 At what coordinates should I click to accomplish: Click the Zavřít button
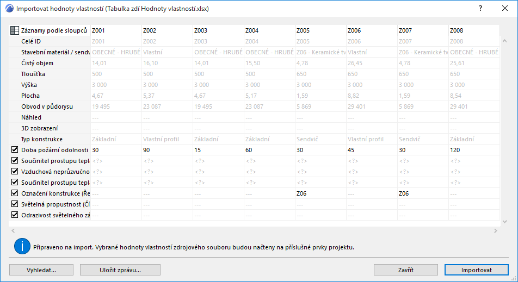pyautogui.click(x=406, y=270)
